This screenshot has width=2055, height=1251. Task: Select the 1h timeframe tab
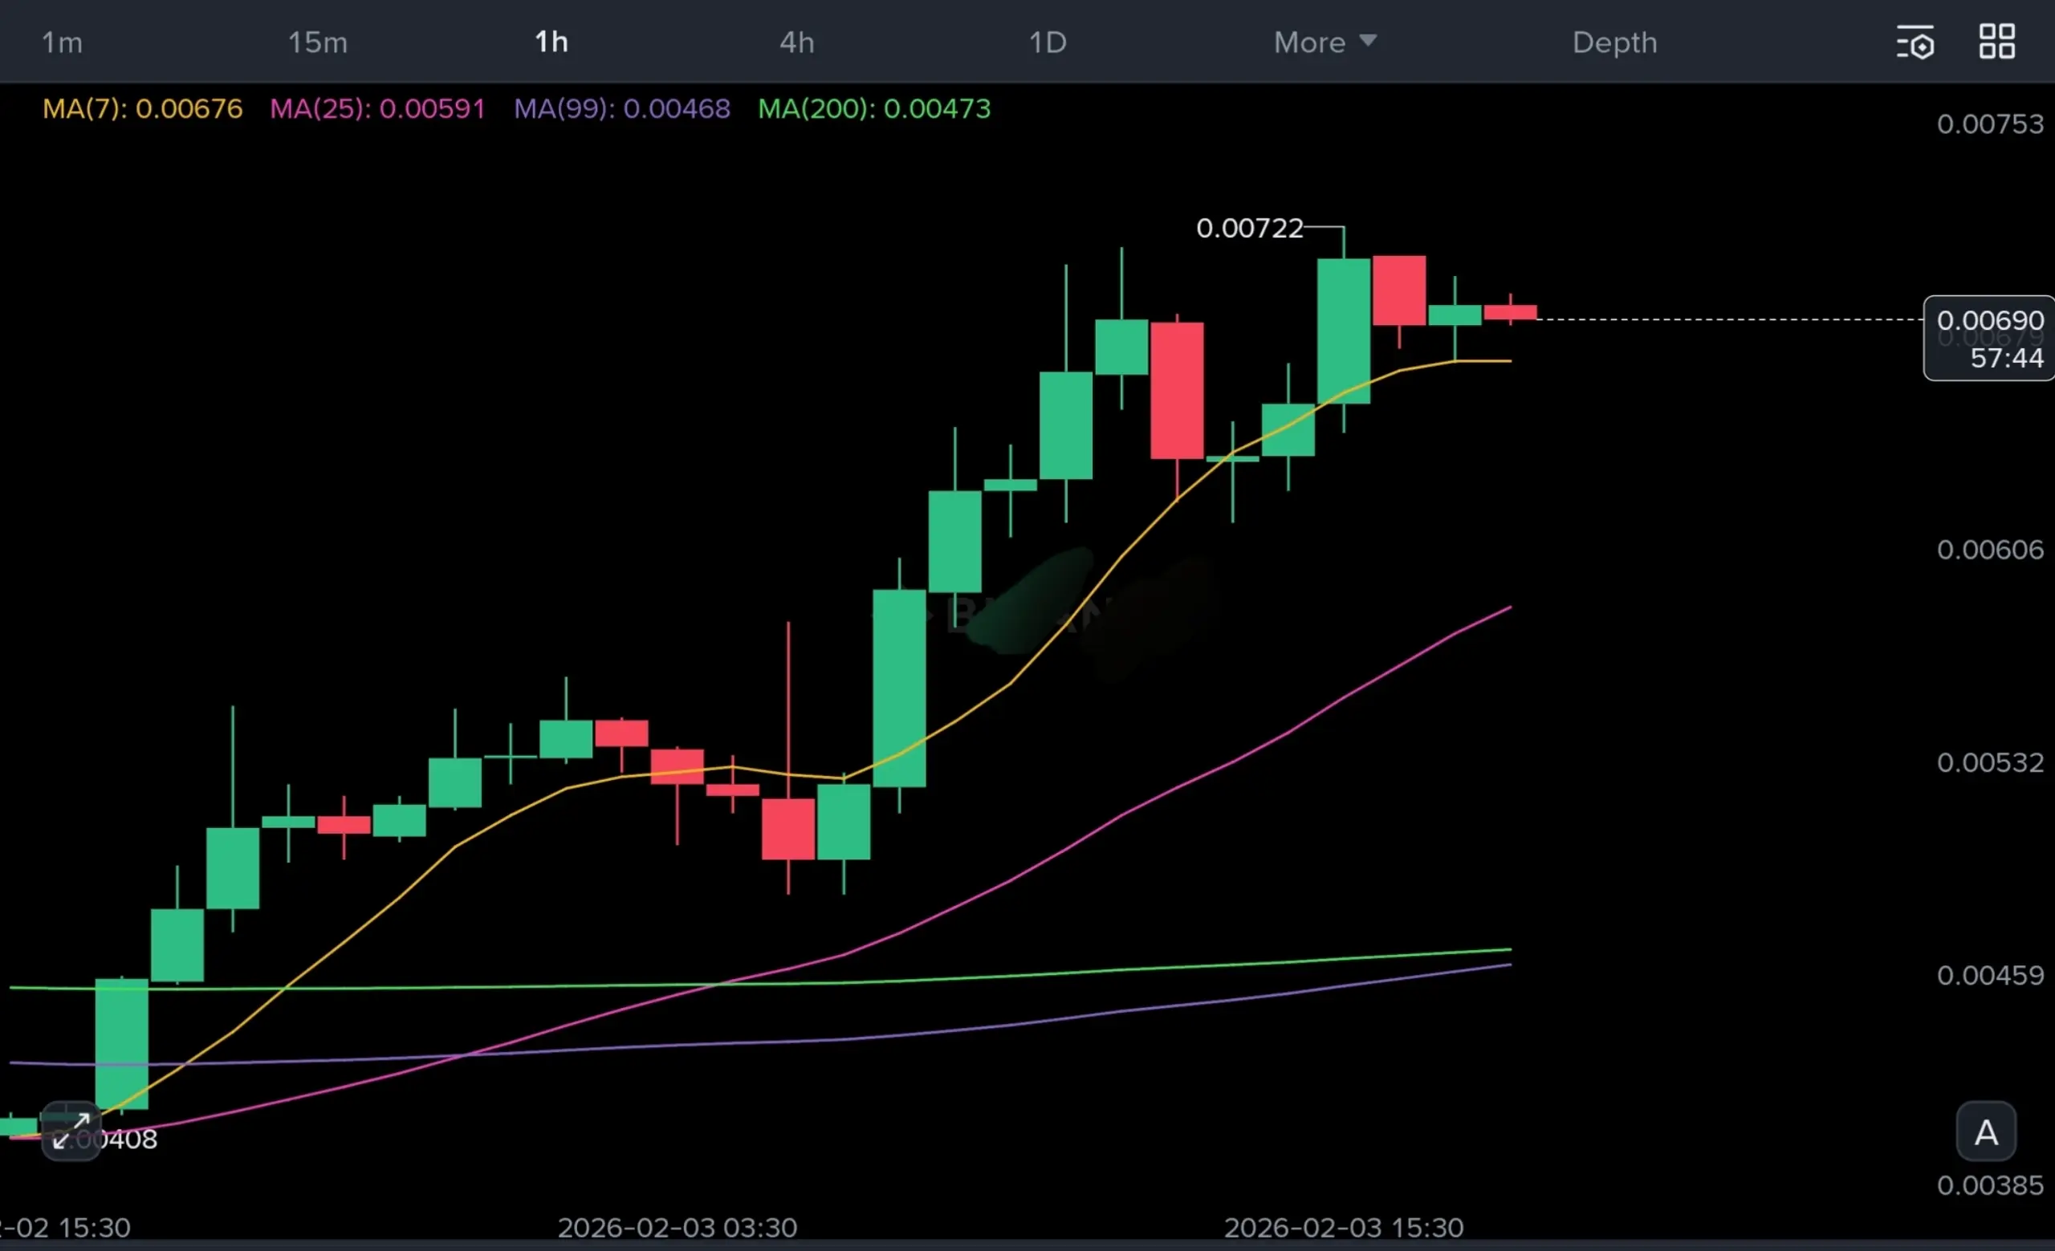click(551, 43)
